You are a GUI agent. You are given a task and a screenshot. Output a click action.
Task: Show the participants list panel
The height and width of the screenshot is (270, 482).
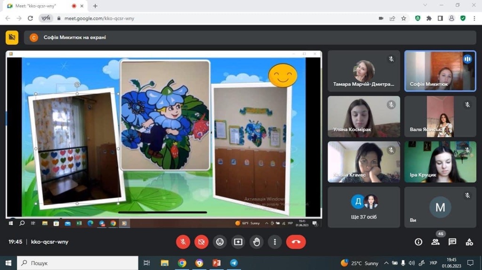(435, 242)
